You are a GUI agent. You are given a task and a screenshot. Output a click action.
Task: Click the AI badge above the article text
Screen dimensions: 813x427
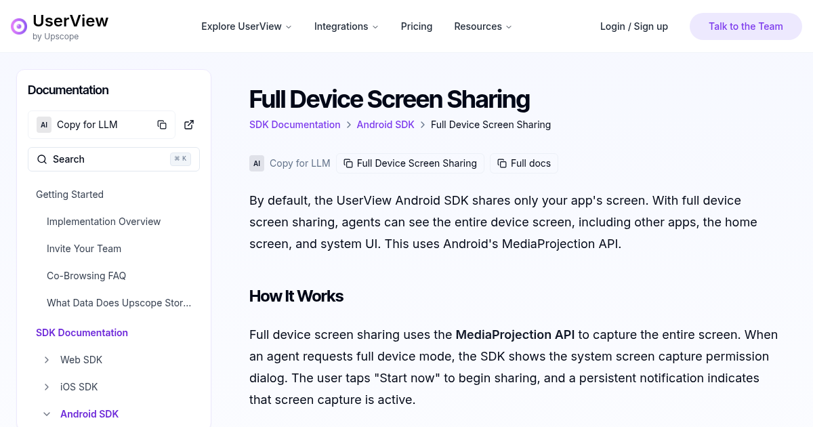pyautogui.click(x=257, y=163)
